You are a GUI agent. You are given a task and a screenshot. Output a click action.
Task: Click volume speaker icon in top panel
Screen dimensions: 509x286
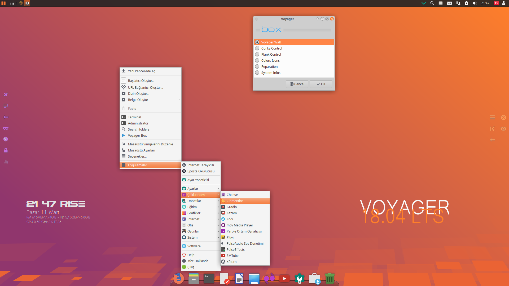(475, 3)
